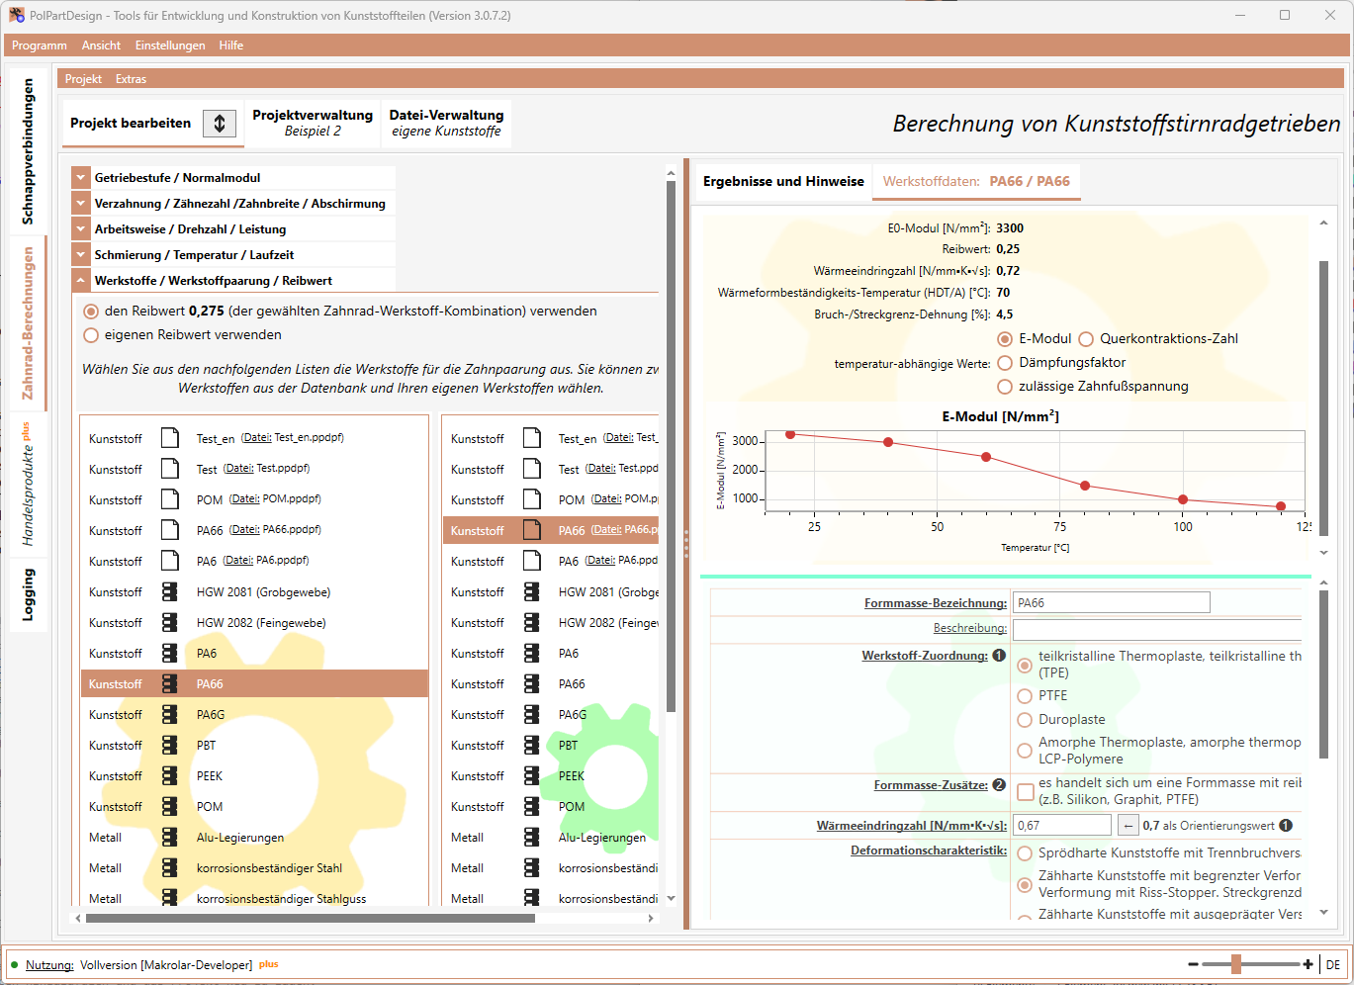1354x985 pixels.
Task: Select option to use the Reibwert 0,275 of combination
Action: [x=91, y=311]
